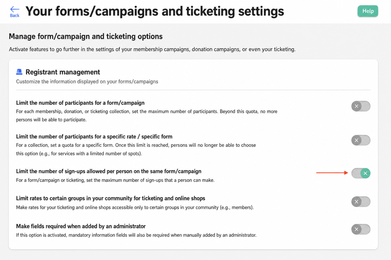The width and height of the screenshot is (391, 260).
Task: Click 'Limit the number of sign-ups allowed per person' title
Action: [109, 171]
